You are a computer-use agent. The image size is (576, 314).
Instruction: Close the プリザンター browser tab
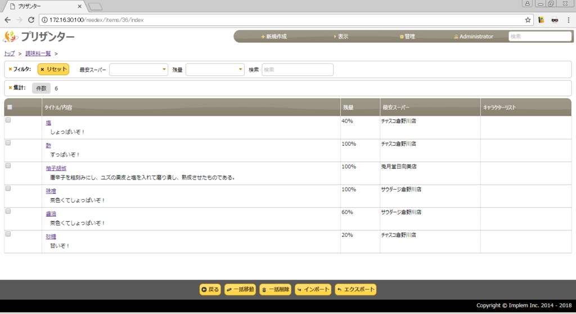pyautogui.click(x=80, y=6)
